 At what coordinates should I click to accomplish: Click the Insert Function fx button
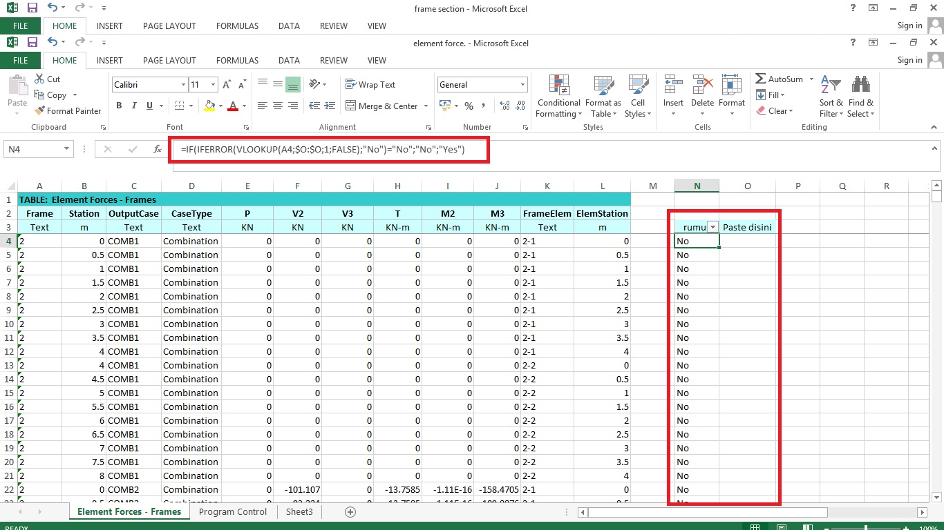(x=158, y=149)
